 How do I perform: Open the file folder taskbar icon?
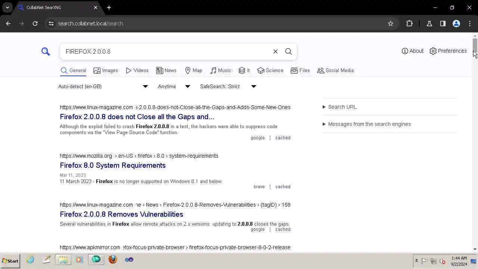coord(63,260)
